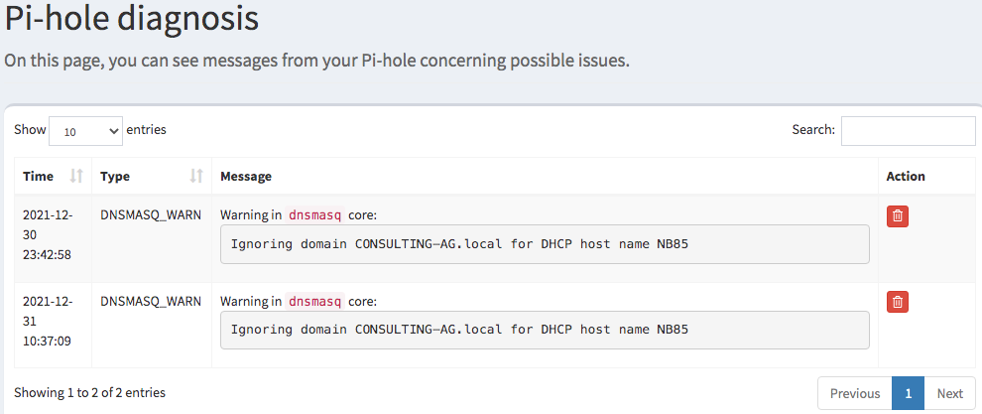Delete the 10:37:09 warning with trash icon

pos(898,302)
